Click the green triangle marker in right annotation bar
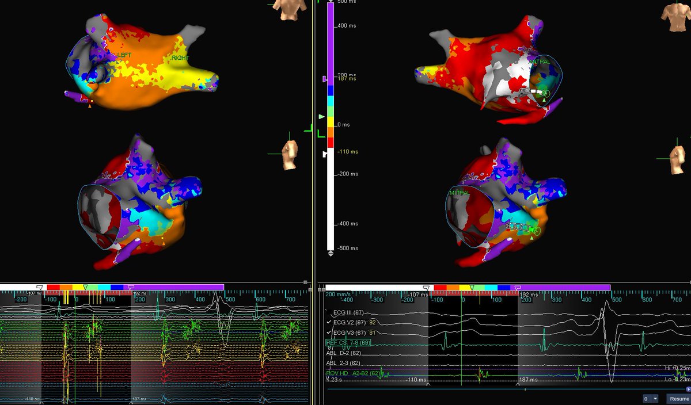The width and height of the screenshot is (691, 405). pos(472,286)
